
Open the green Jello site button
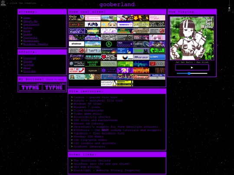157,51
